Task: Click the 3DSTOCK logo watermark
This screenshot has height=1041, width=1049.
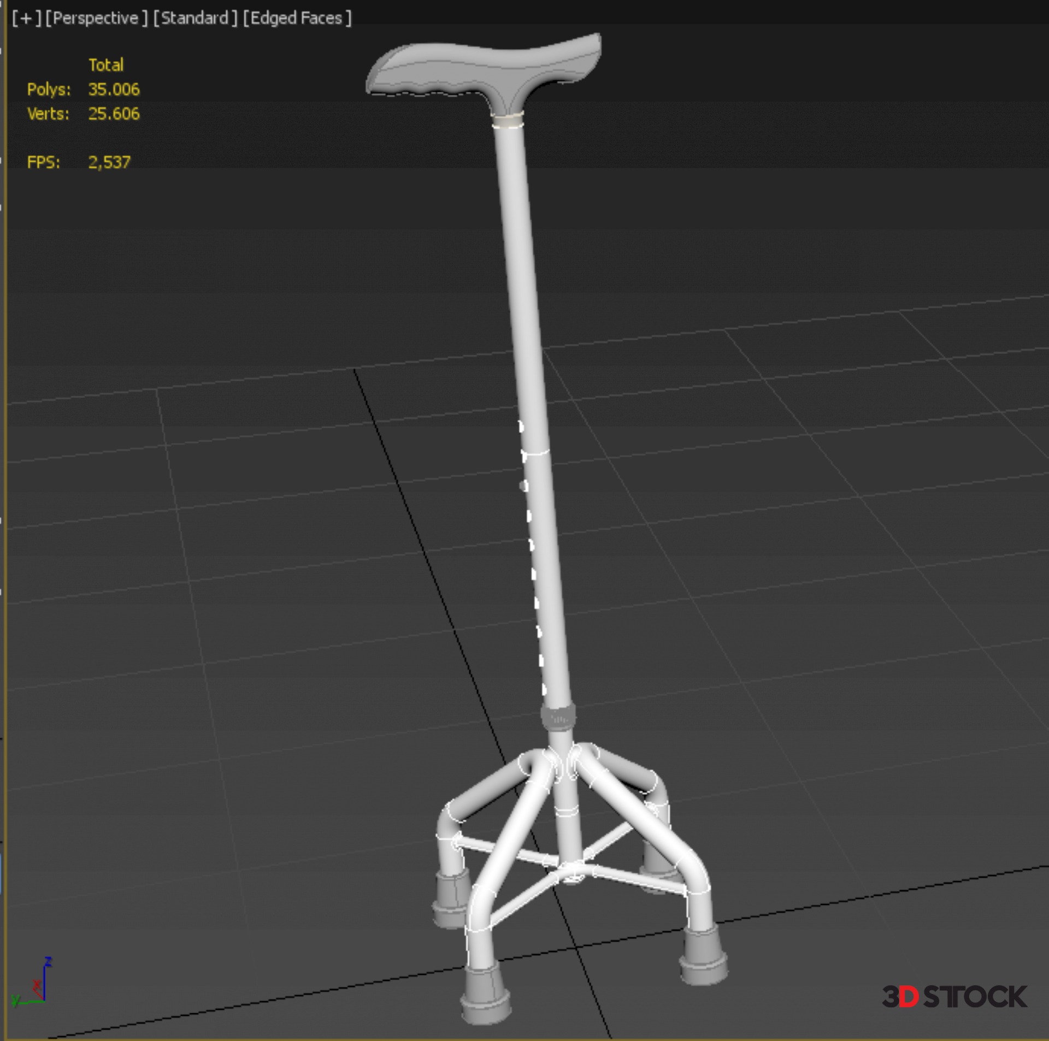Action: (954, 997)
